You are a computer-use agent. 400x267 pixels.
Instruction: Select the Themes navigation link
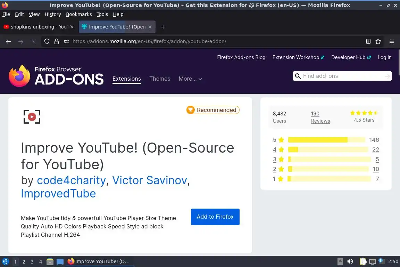coord(160,79)
